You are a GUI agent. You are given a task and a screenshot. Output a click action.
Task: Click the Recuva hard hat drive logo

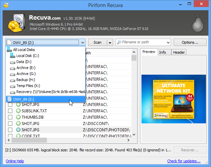[x=17, y=23]
